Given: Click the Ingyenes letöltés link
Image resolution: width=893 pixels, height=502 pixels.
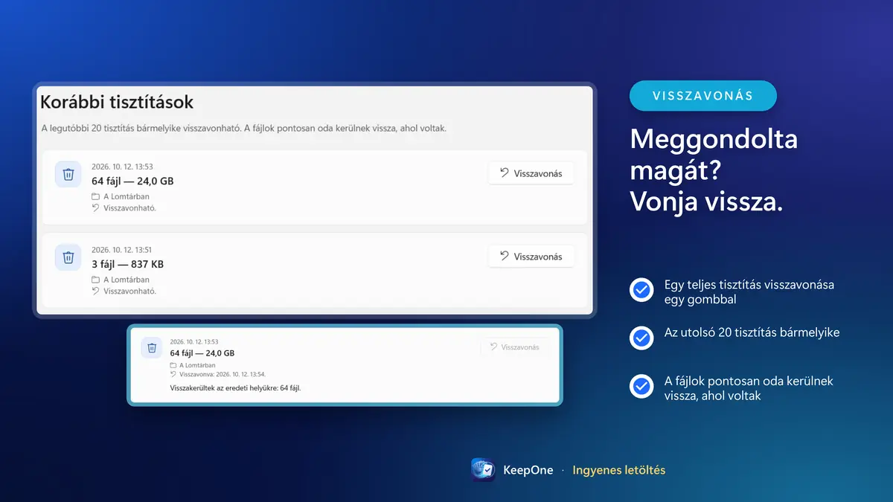Looking at the screenshot, I should tap(619, 470).
